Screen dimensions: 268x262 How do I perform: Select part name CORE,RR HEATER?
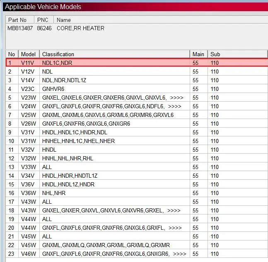(80, 28)
